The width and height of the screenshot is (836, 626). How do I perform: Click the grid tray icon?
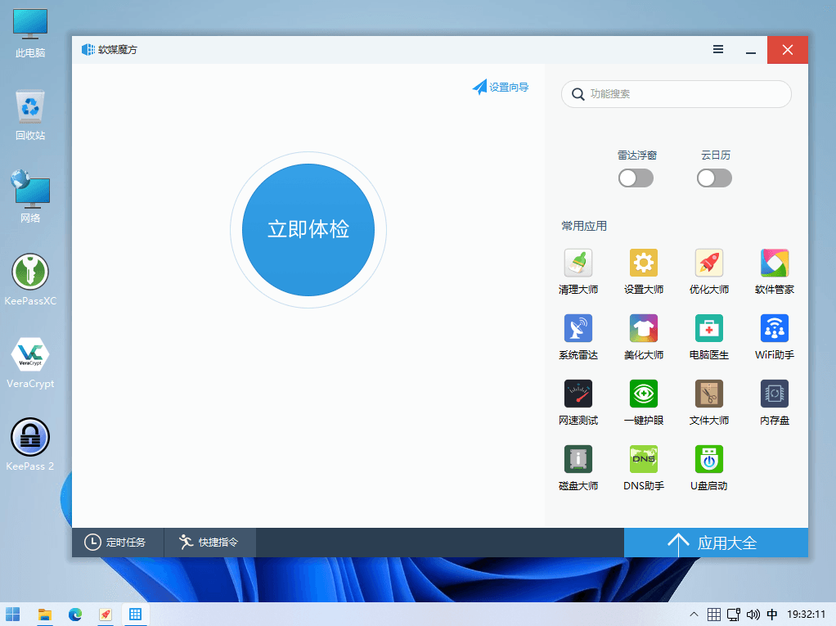(x=714, y=615)
